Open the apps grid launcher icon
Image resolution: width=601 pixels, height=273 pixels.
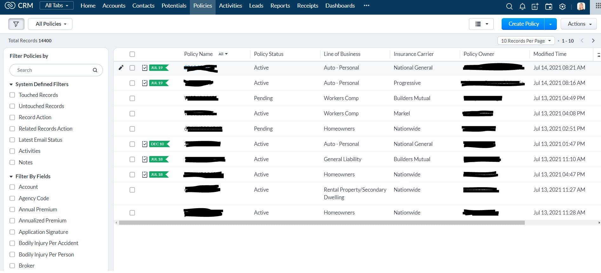click(x=598, y=6)
